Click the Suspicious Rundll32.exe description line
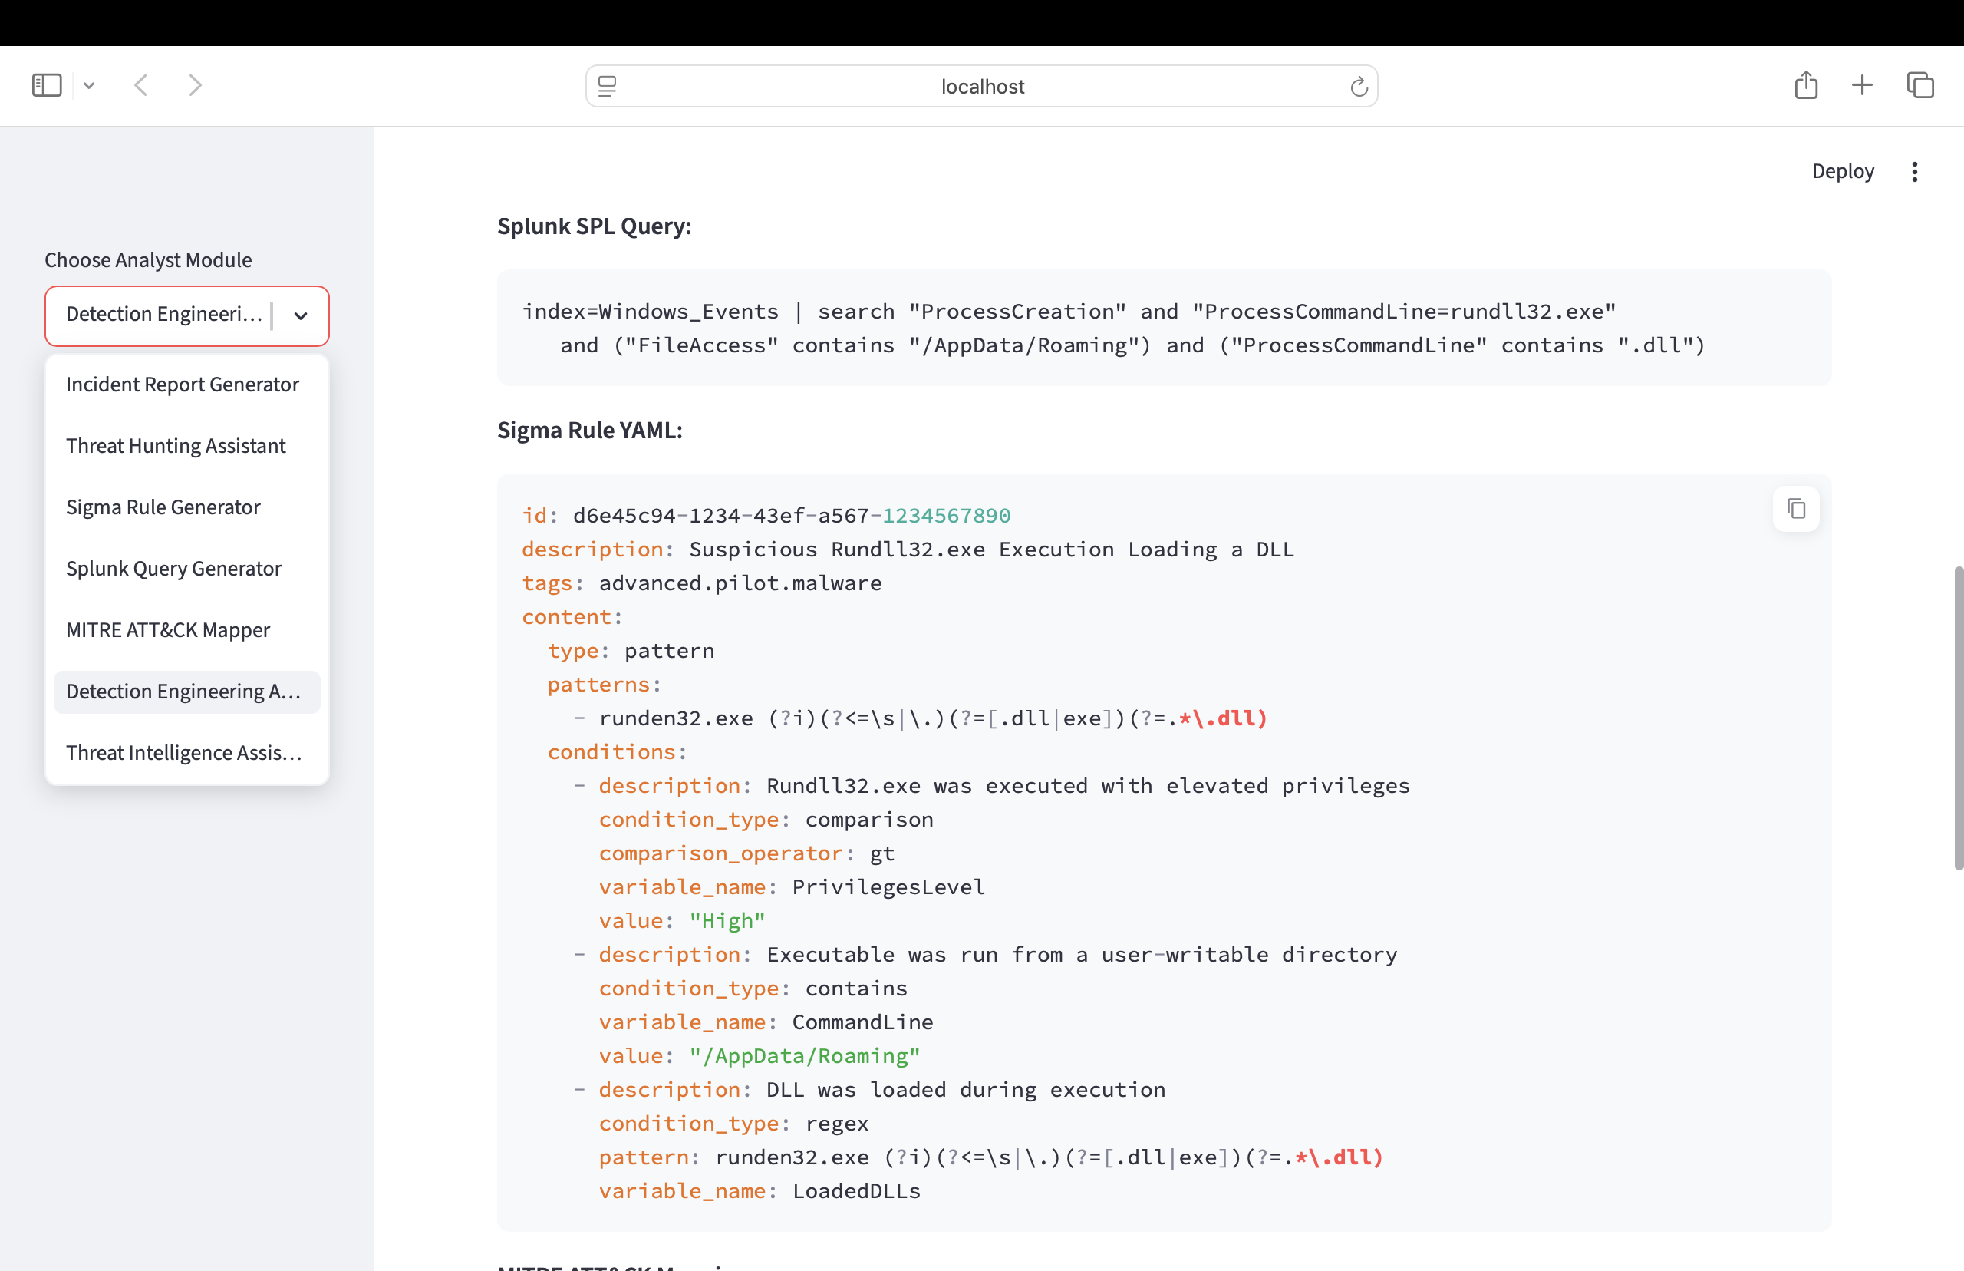 point(908,549)
